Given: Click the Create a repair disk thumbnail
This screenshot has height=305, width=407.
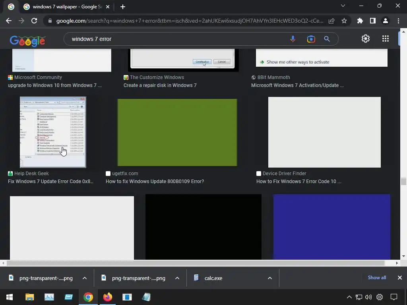Looking at the screenshot, I should pyautogui.click(x=183, y=60).
